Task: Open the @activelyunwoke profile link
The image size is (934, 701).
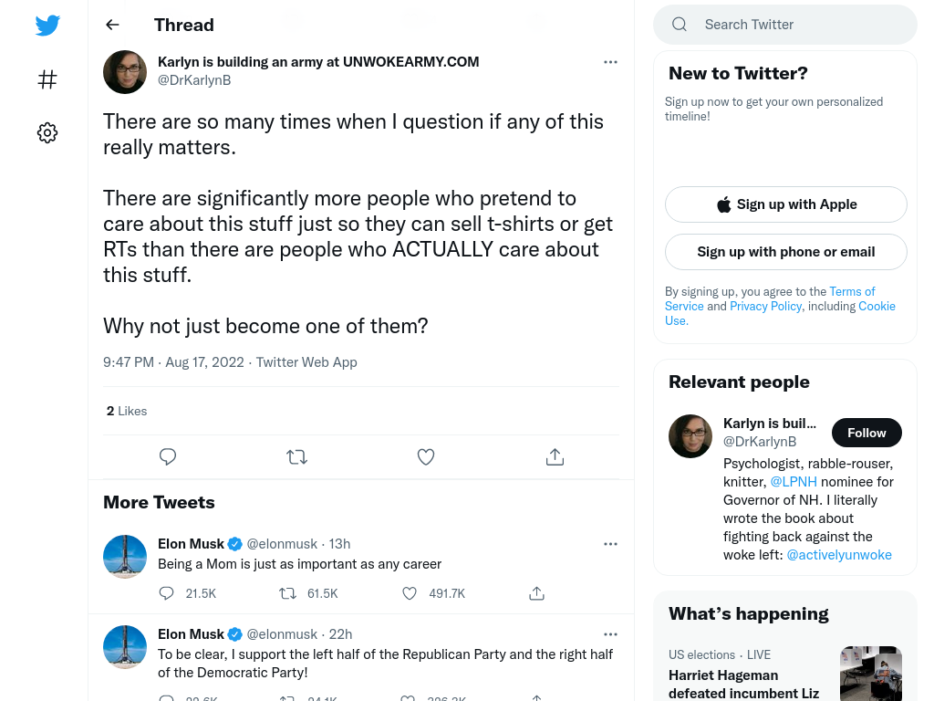Action: pos(839,555)
